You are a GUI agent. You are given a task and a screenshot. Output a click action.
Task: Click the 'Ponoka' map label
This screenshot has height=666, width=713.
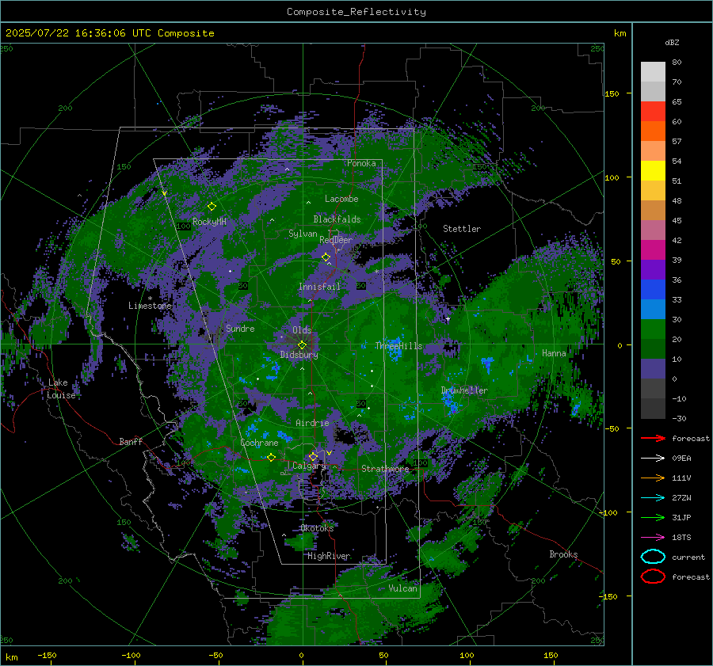pyautogui.click(x=361, y=163)
